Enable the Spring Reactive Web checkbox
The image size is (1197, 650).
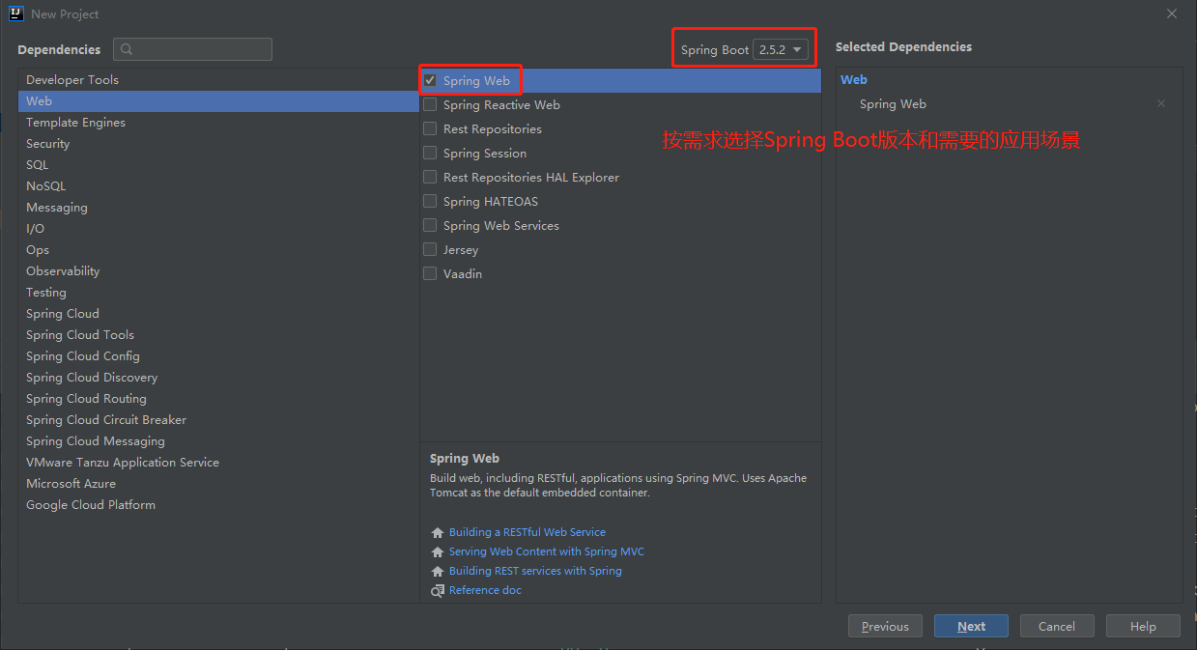click(x=430, y=104)
